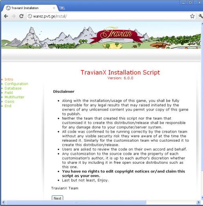Bookmark page with the star icon

point(192,16)
